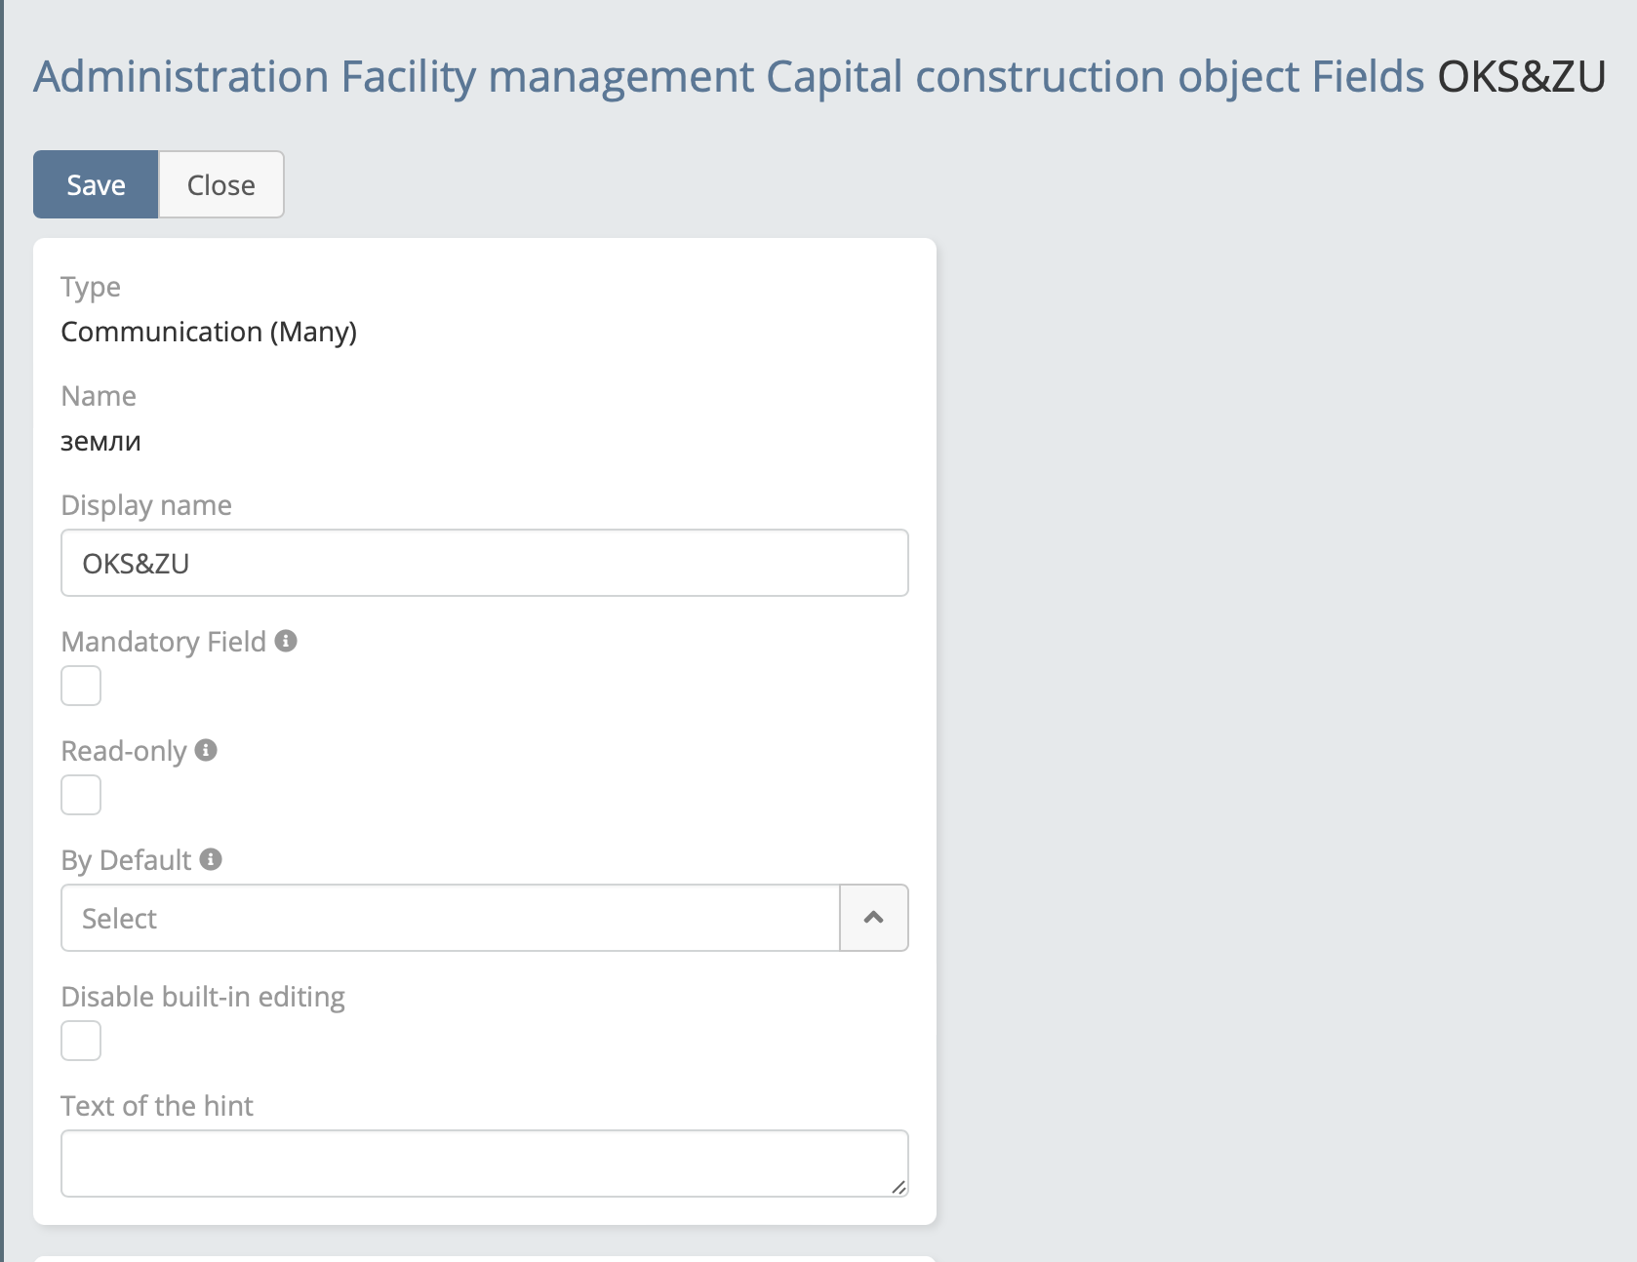The image size is (1637, 1262).
Task: Click the Read-only label text
Action: point(123,751)
